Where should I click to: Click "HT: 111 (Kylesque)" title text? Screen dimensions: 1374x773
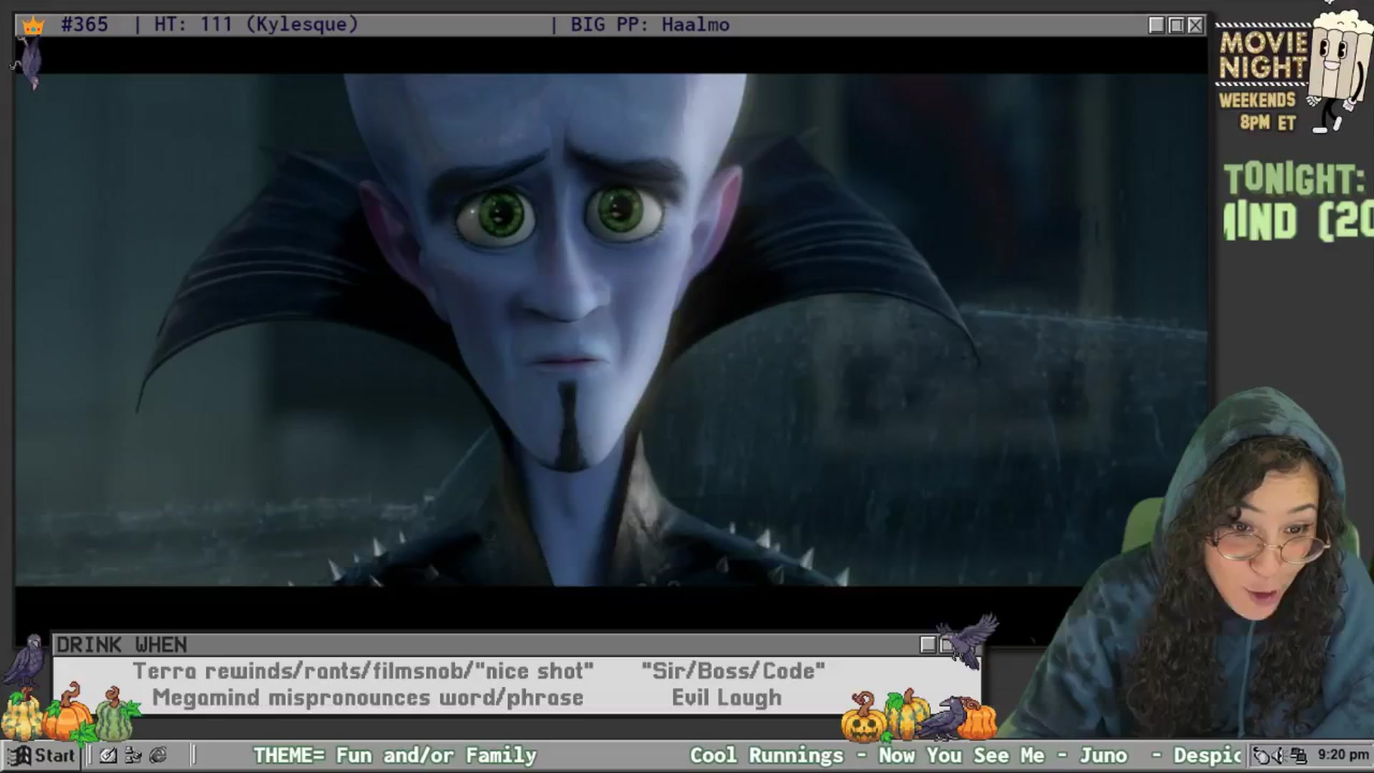point(255,24)
